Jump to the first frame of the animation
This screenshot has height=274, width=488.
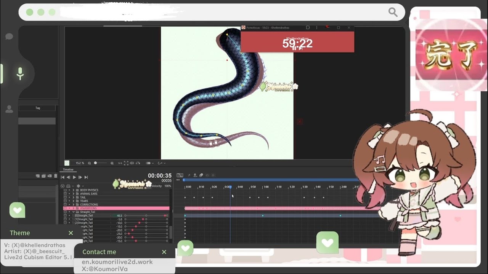coord(63,177)
